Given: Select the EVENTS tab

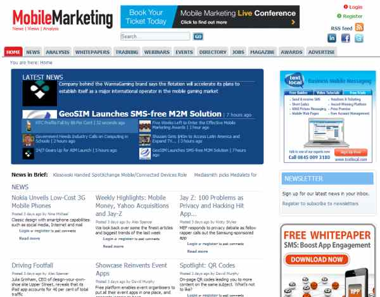Looking at the screenshot, I should point(184,52).
